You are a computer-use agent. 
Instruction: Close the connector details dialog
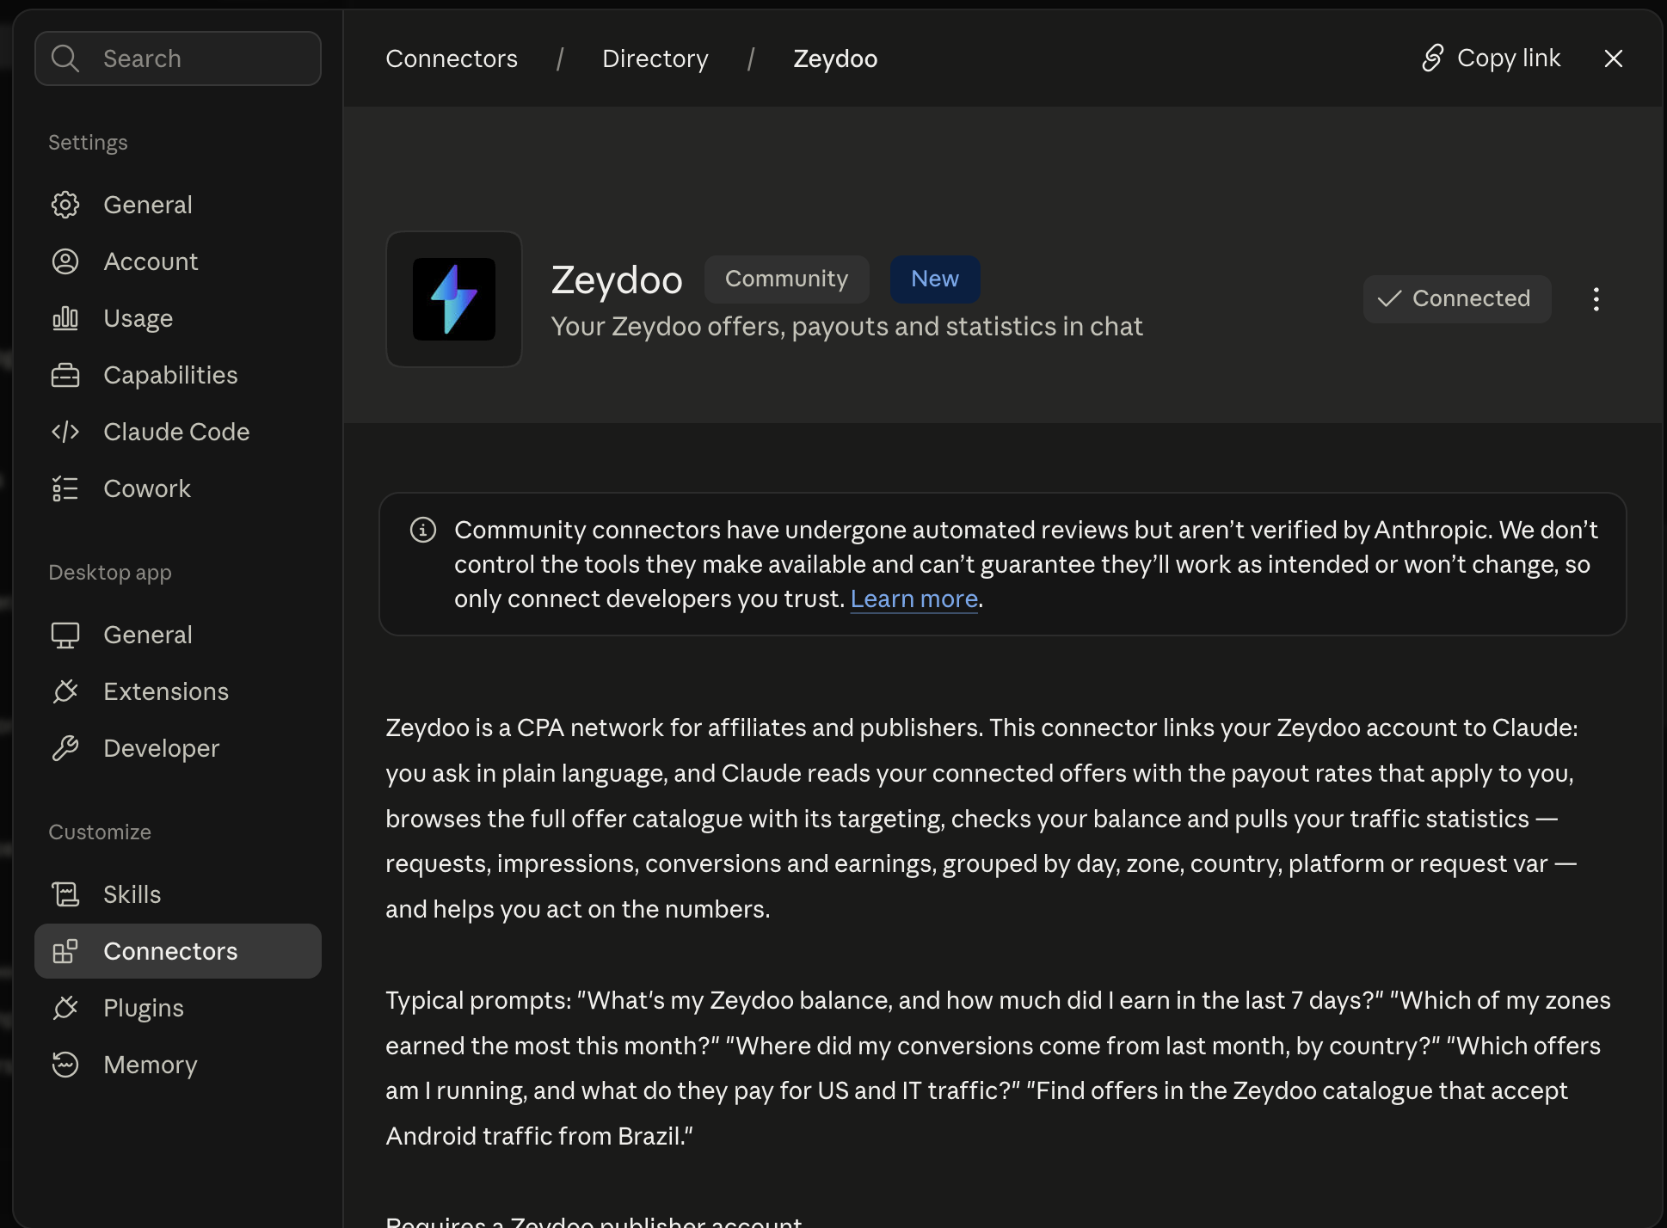click(1614, 58)
